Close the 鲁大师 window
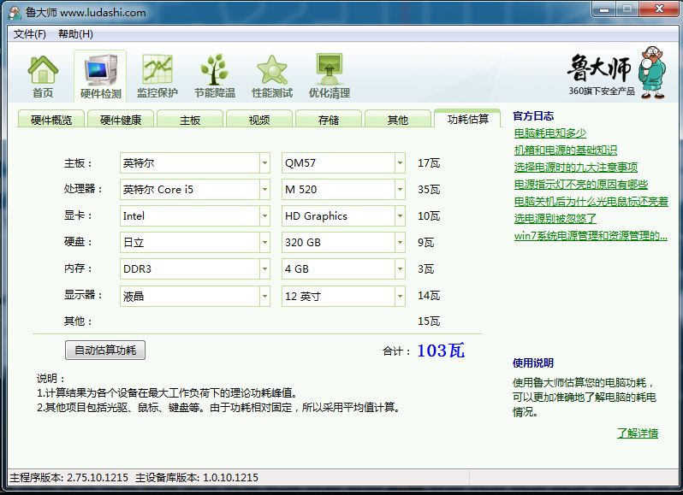 point(660,9)
